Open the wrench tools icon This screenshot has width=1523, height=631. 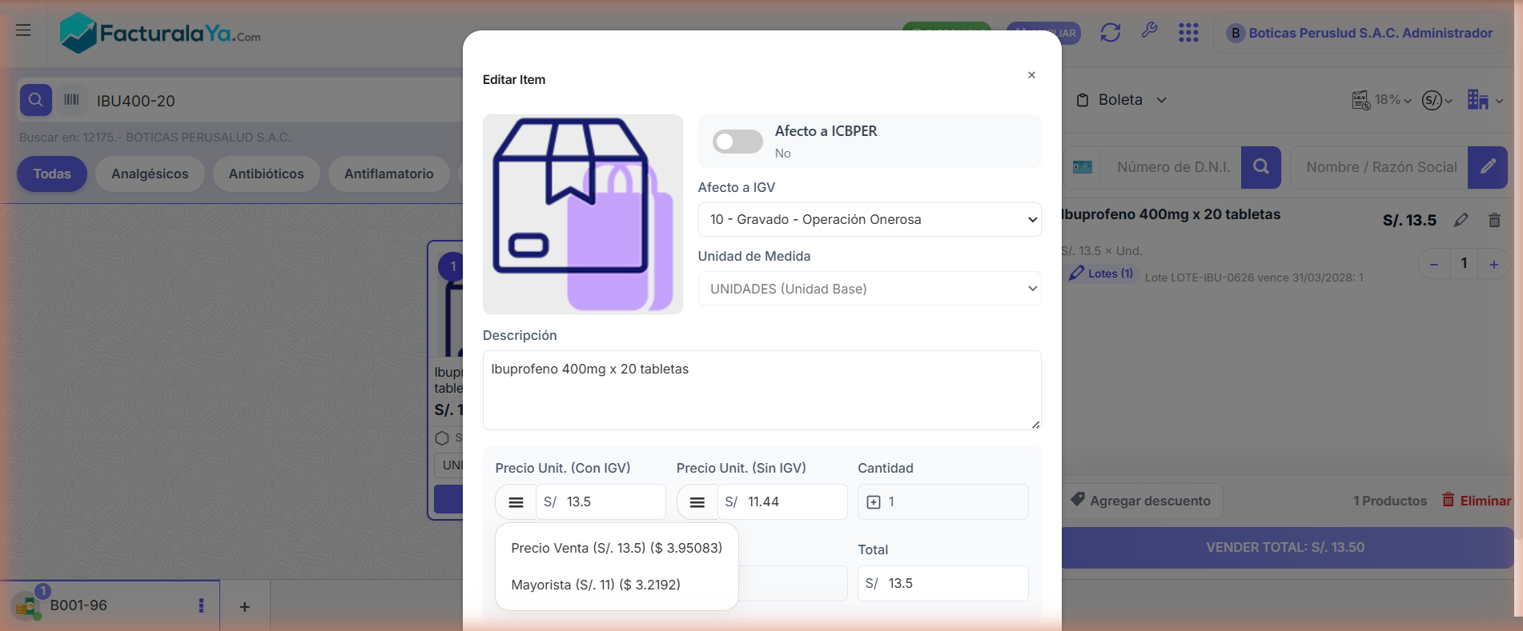tap(1149, 31)
